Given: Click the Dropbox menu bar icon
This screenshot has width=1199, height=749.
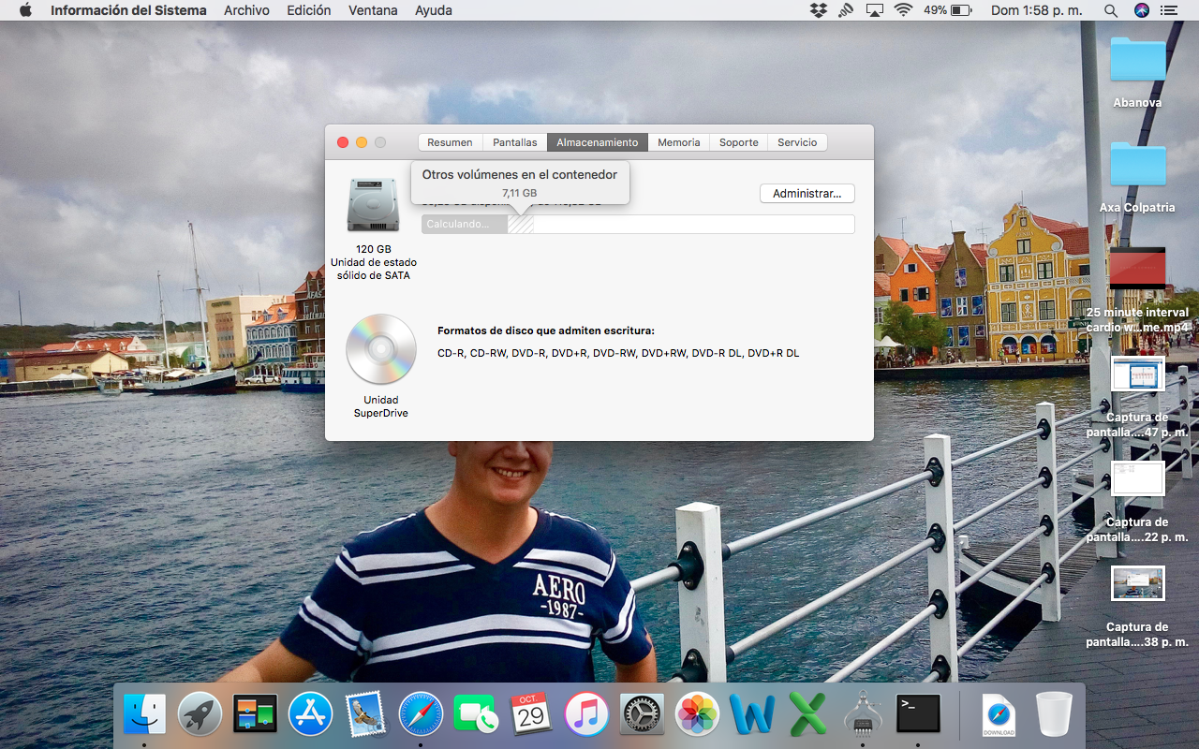Looking at the screenshot, I should [x=819, y=10].
